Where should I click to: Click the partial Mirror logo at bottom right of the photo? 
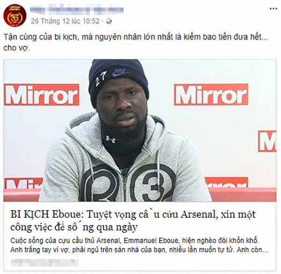tap(226, 183)
